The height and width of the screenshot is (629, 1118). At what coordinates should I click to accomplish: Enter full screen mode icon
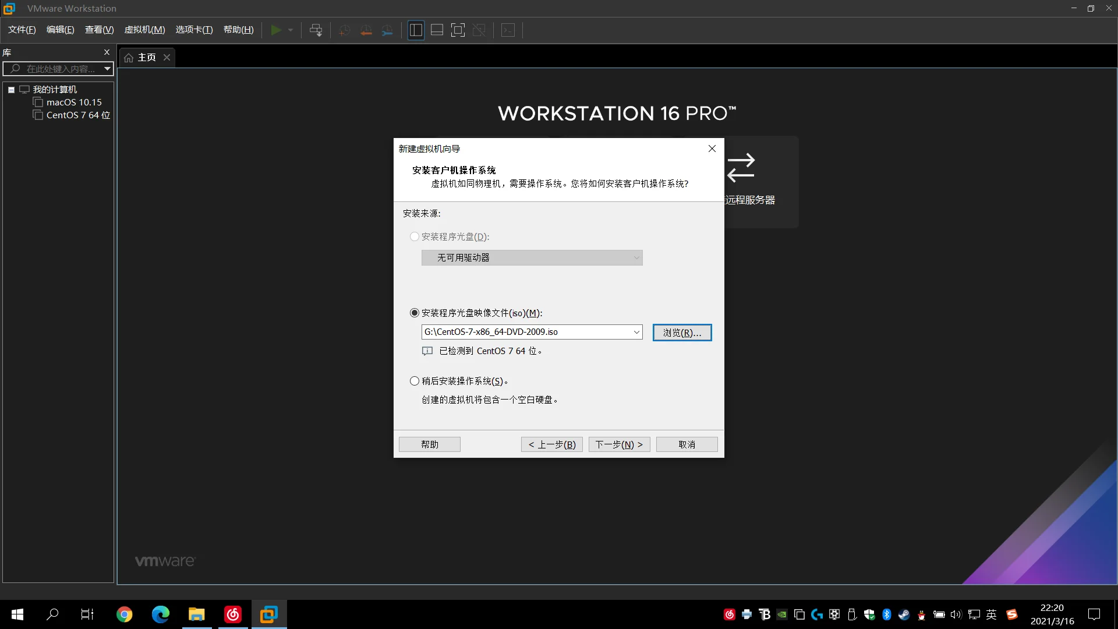(x=458, y=30)
